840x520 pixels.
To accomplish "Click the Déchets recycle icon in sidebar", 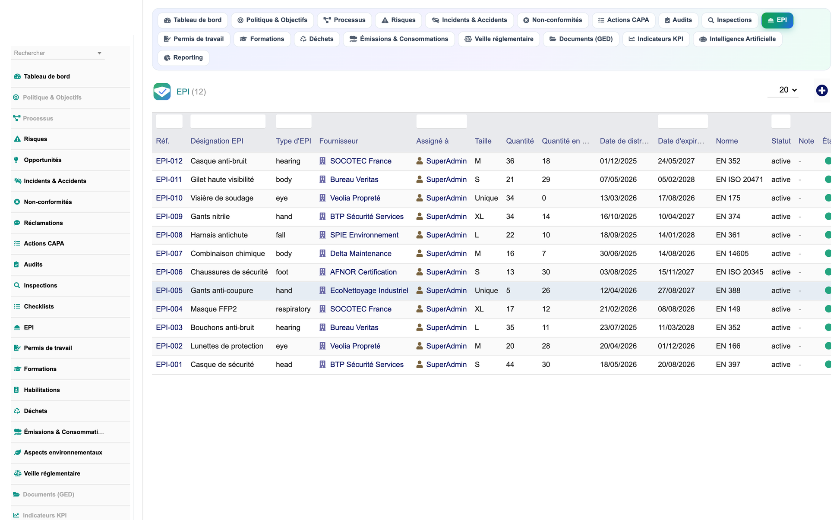I will coord(17,411).
